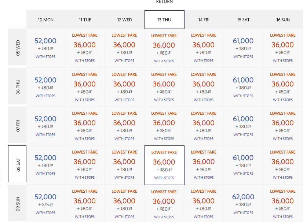Choose the highlighted 08 SAT departure row header
Image resolution: width=307 pixels, height=222 pixels.
click(18, 164)
